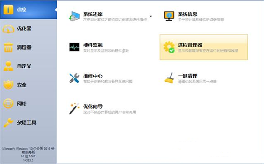Open 系统还原 title link
Image resolution: width=264 pixels, height=164 pixels.
click(93, 14)
